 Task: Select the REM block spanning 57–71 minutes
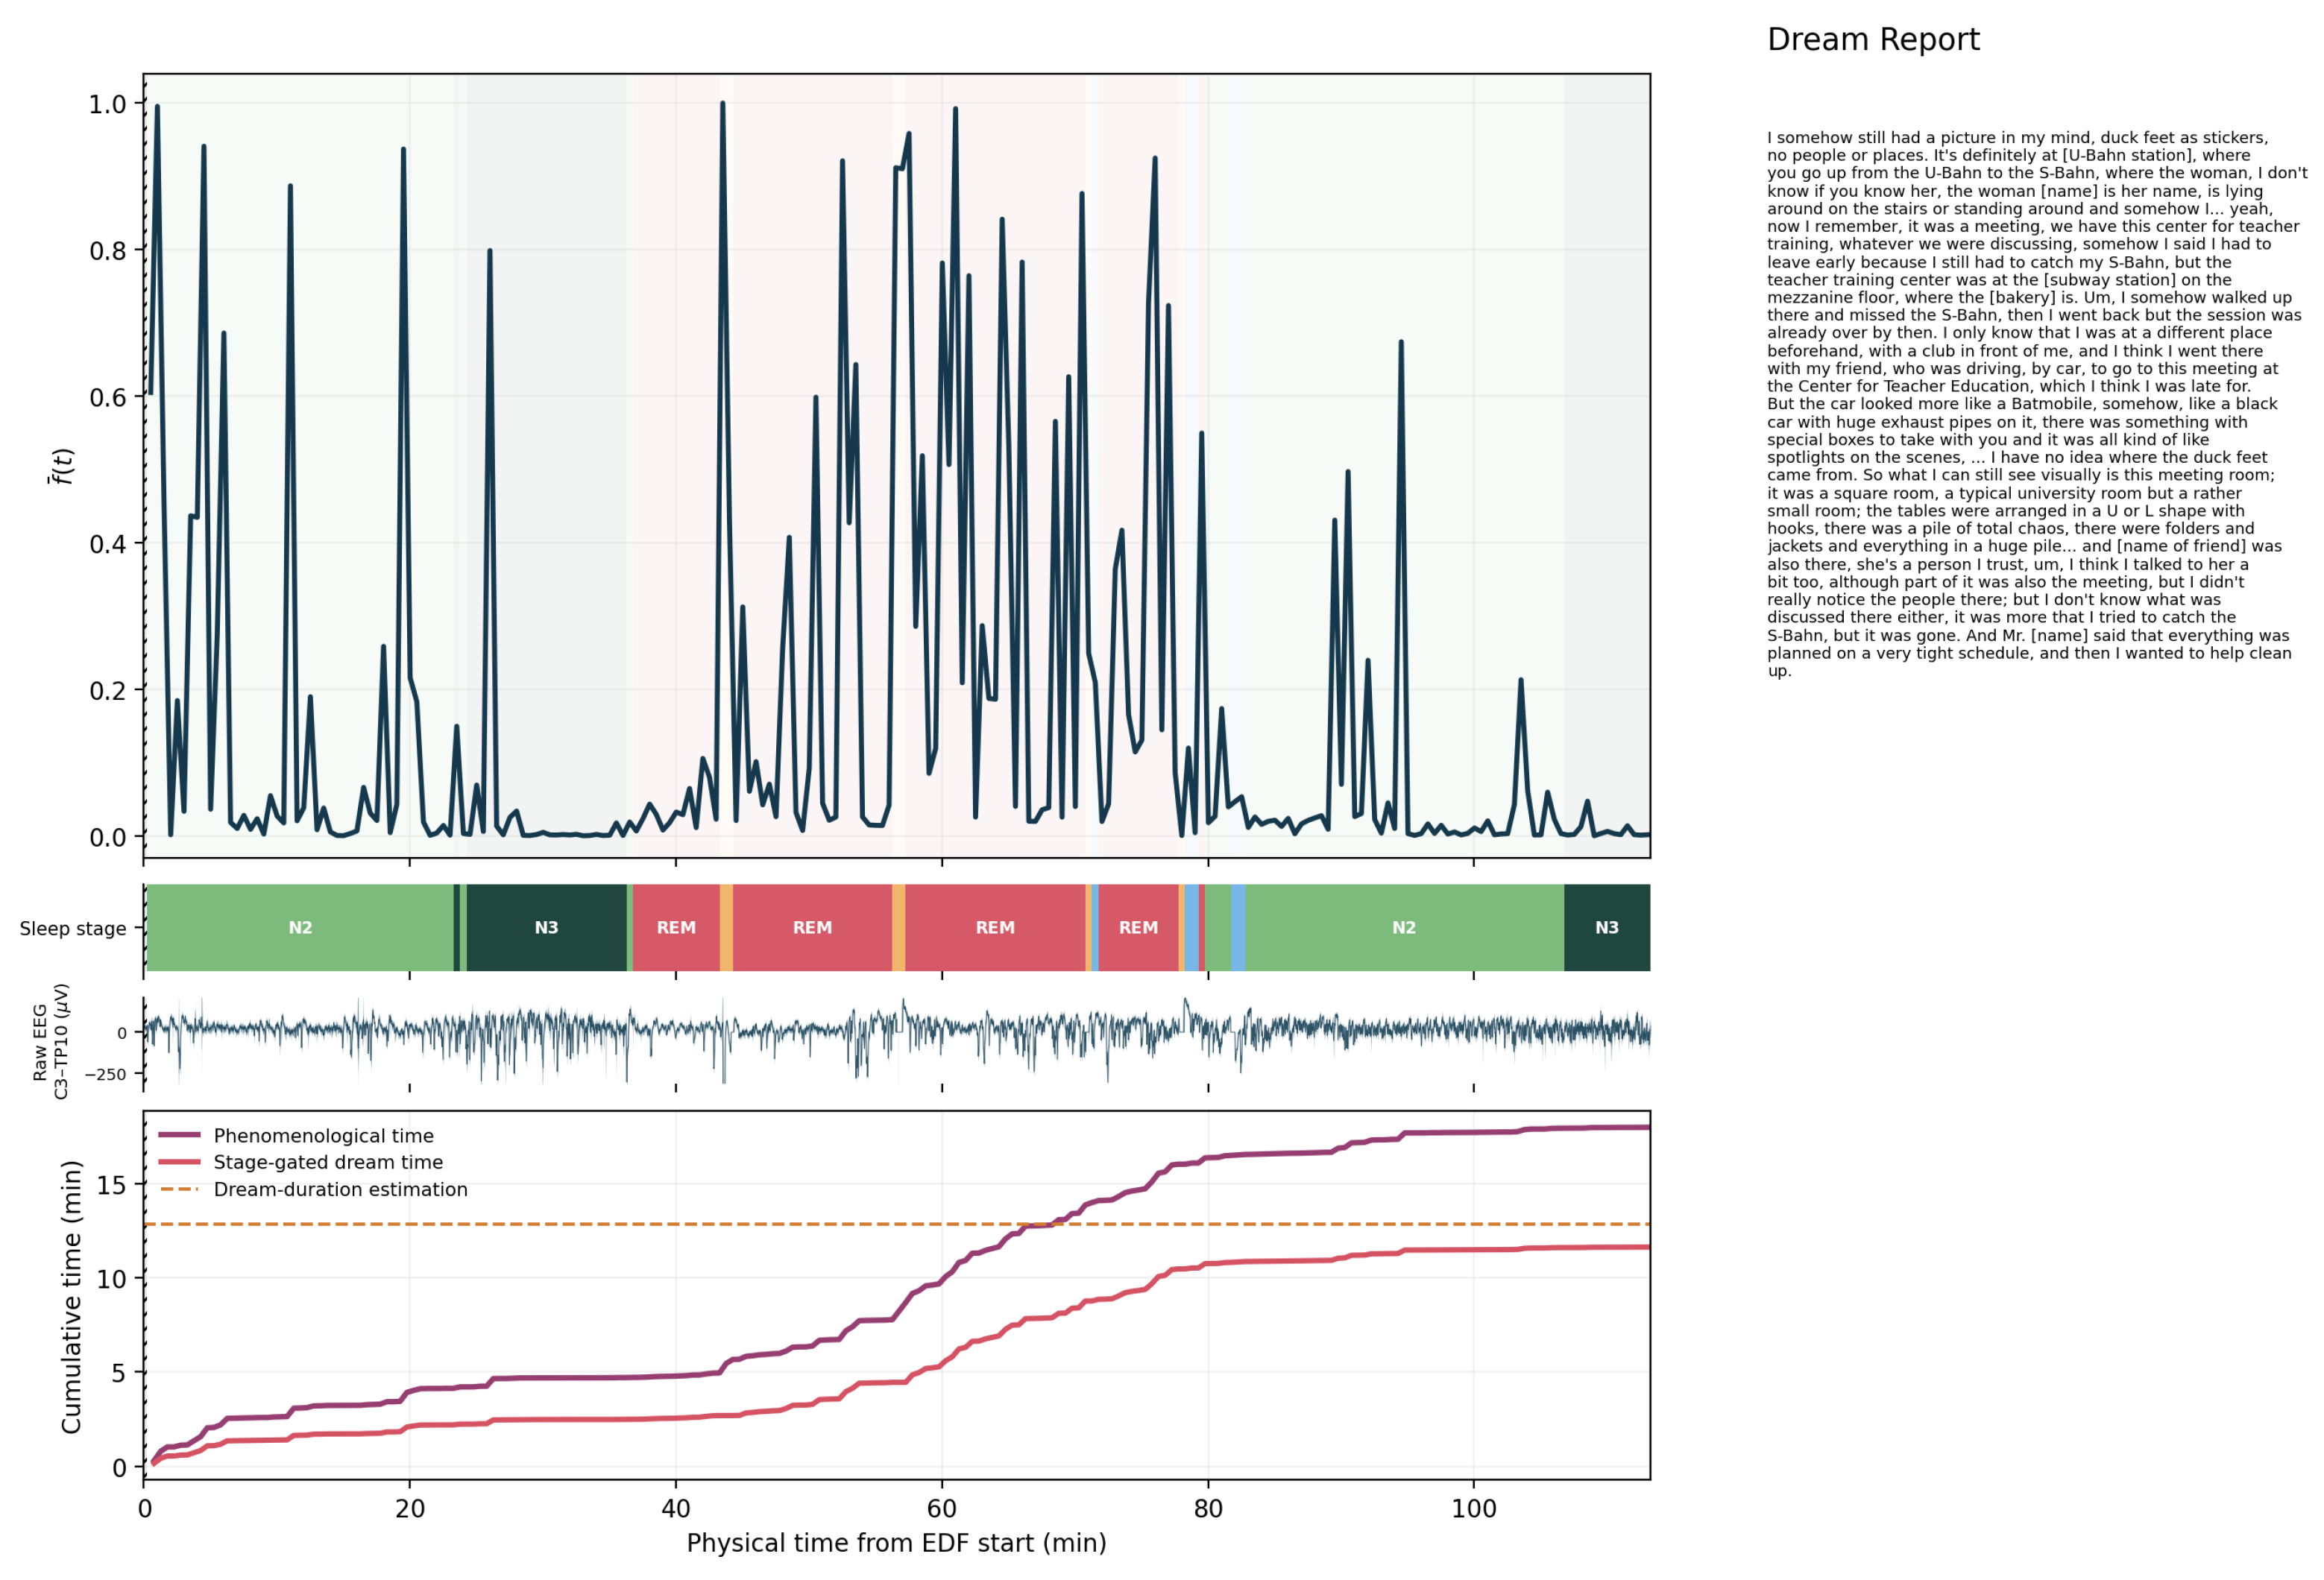[995, 927]
